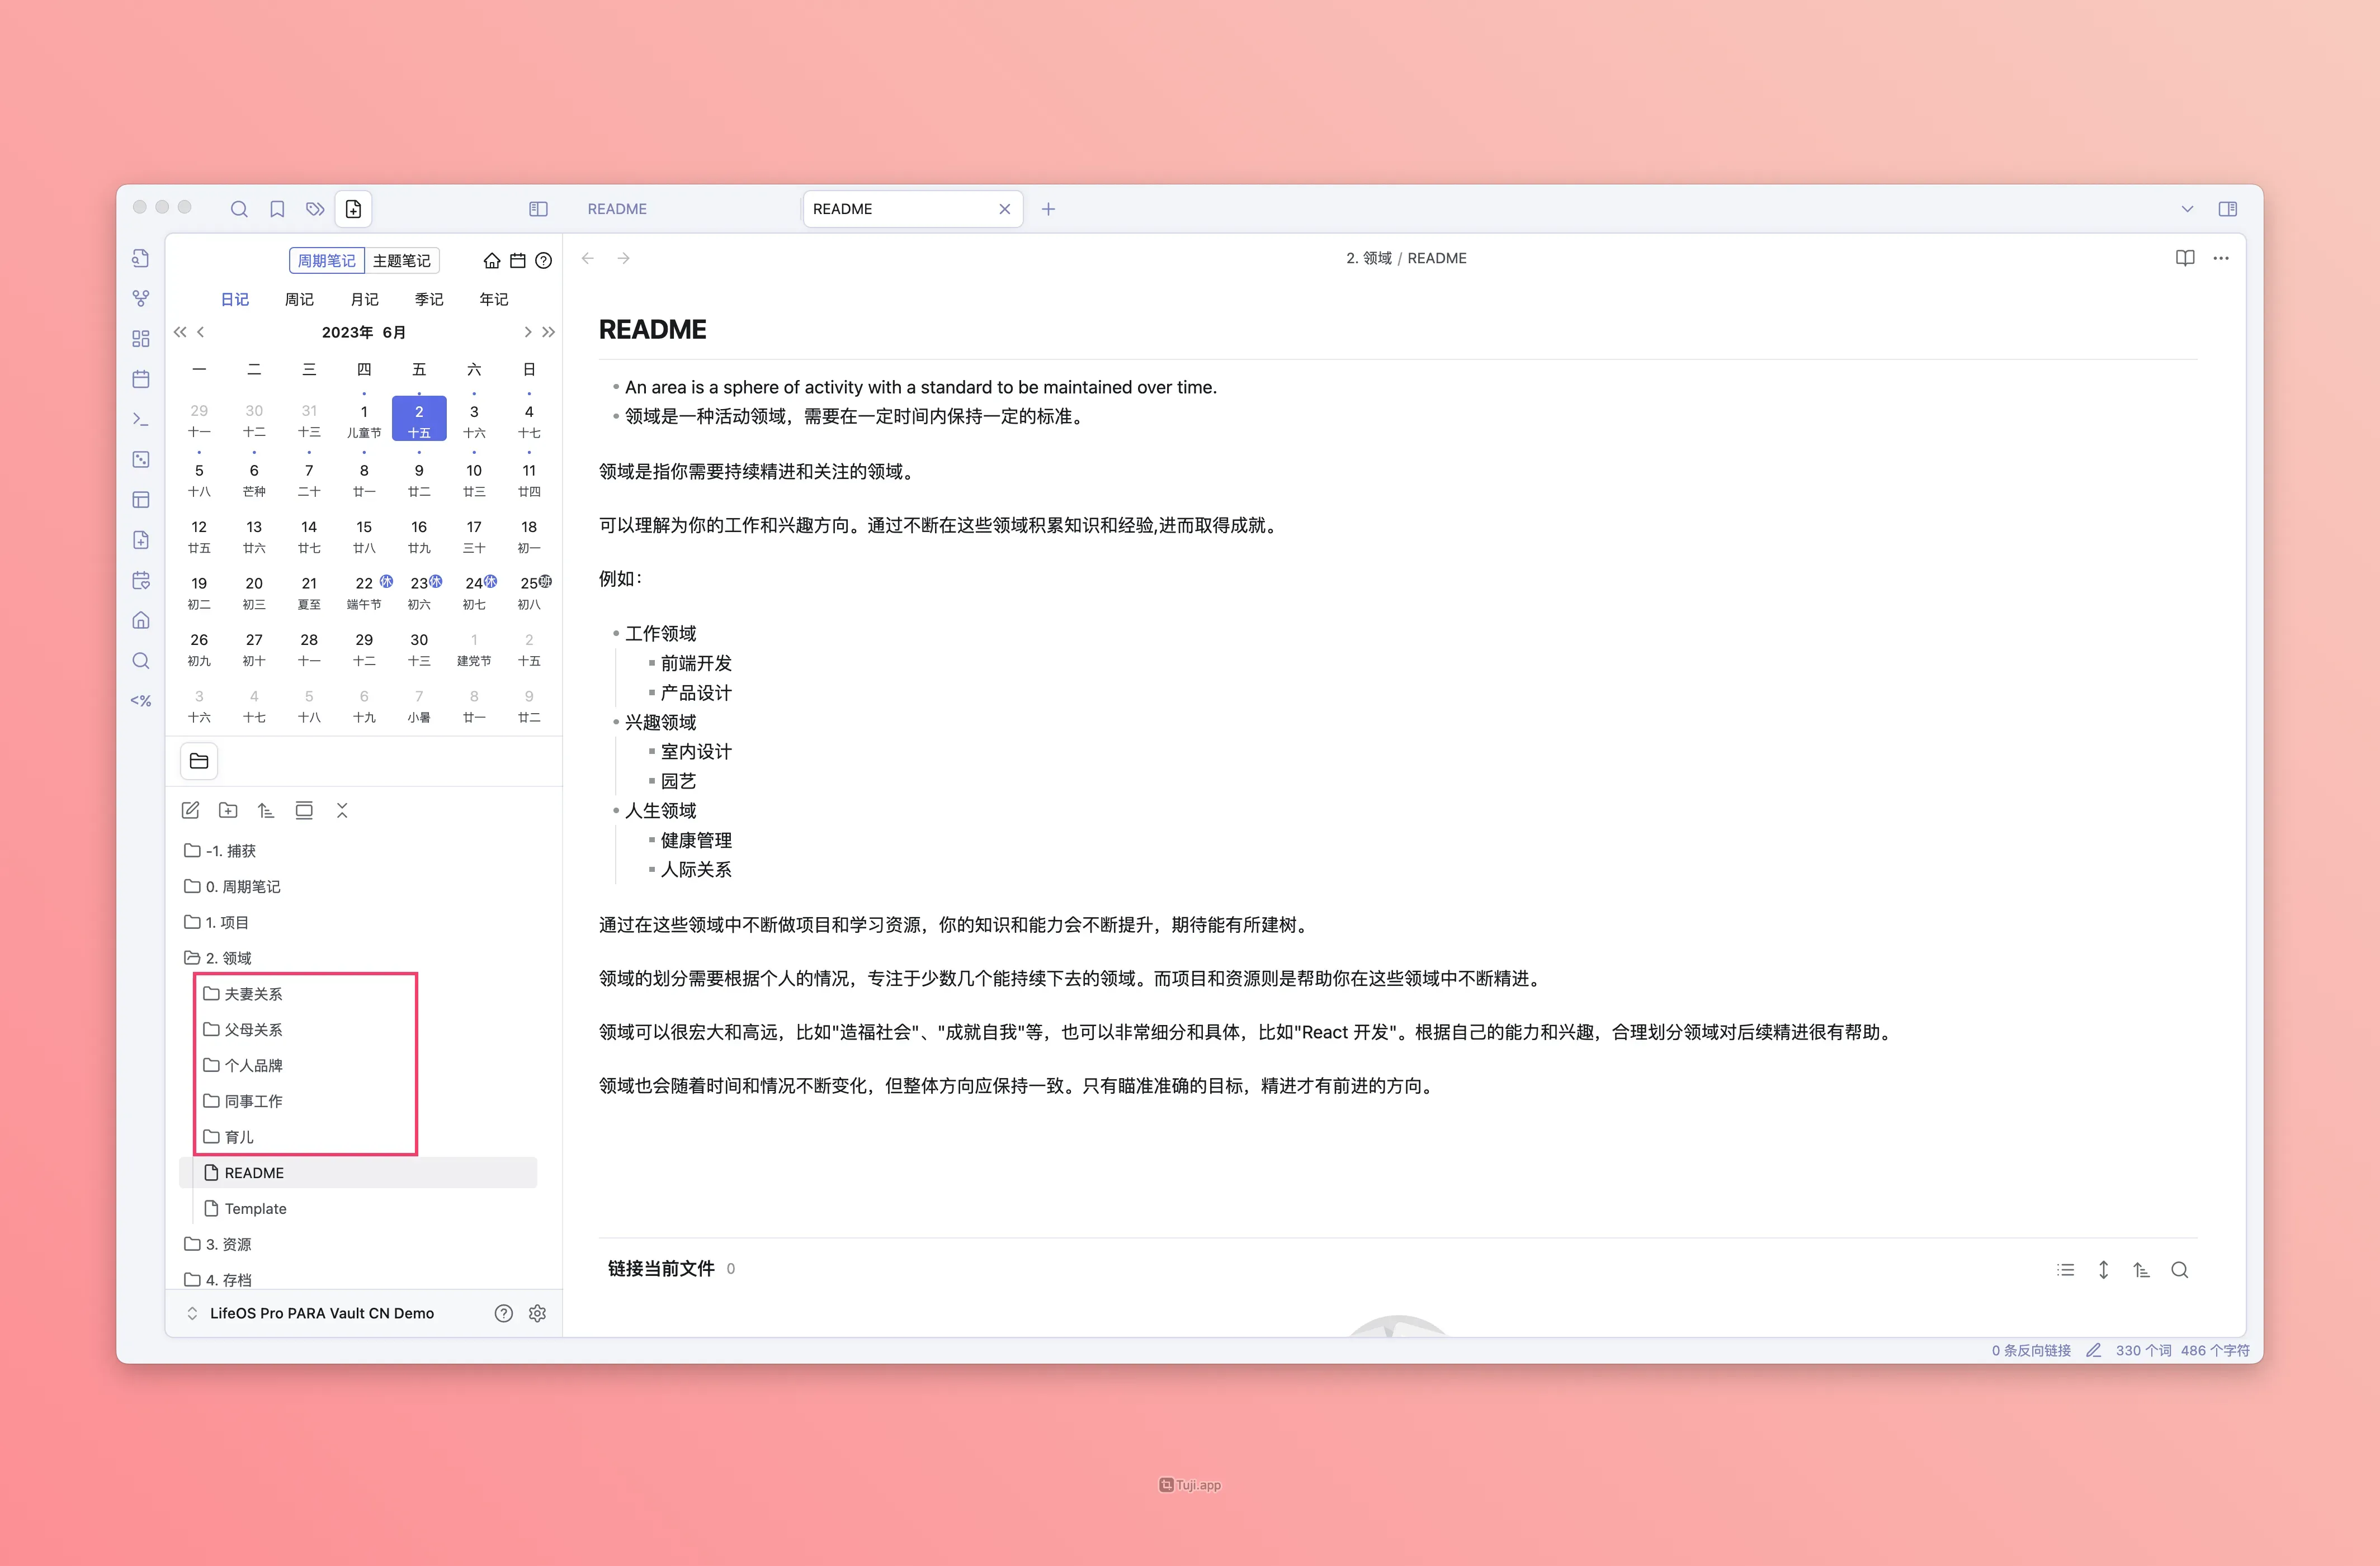Create new folder in file explorer
This screenshot has width=2380, height=1566.
tap(228, 810)
